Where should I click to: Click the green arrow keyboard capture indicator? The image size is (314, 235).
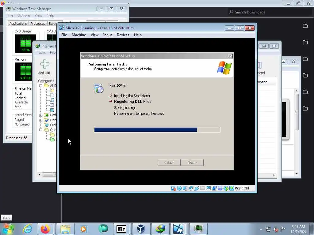(232, 188)
